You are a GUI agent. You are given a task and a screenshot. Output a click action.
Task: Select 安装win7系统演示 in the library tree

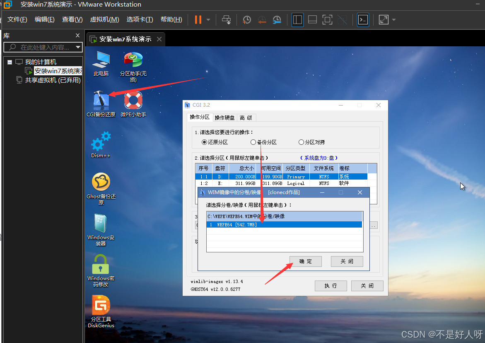coord(58,71)
